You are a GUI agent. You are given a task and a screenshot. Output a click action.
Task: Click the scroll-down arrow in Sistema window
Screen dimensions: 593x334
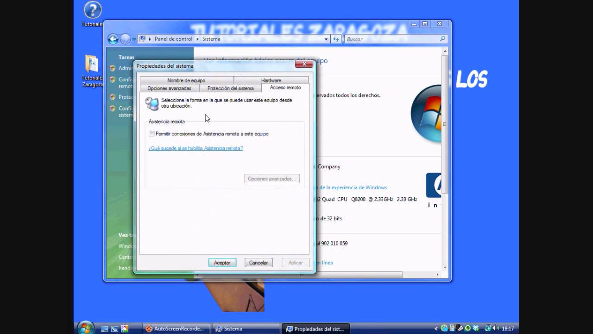pos(445,267)
